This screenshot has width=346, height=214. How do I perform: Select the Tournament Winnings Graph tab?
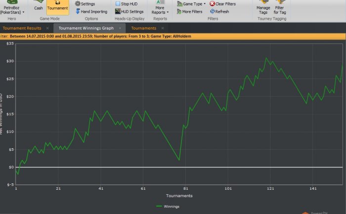point(86,28)
